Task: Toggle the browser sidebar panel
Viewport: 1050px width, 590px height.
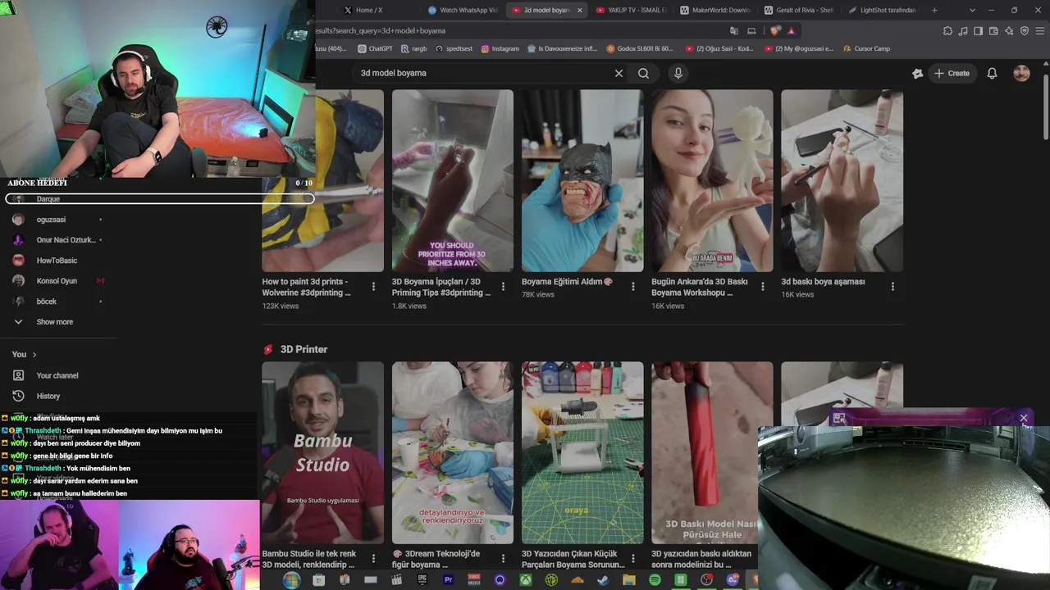Action: click(x=979, y=31)
